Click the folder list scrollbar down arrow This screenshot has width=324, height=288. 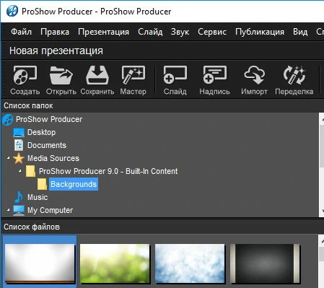point(322,211)
